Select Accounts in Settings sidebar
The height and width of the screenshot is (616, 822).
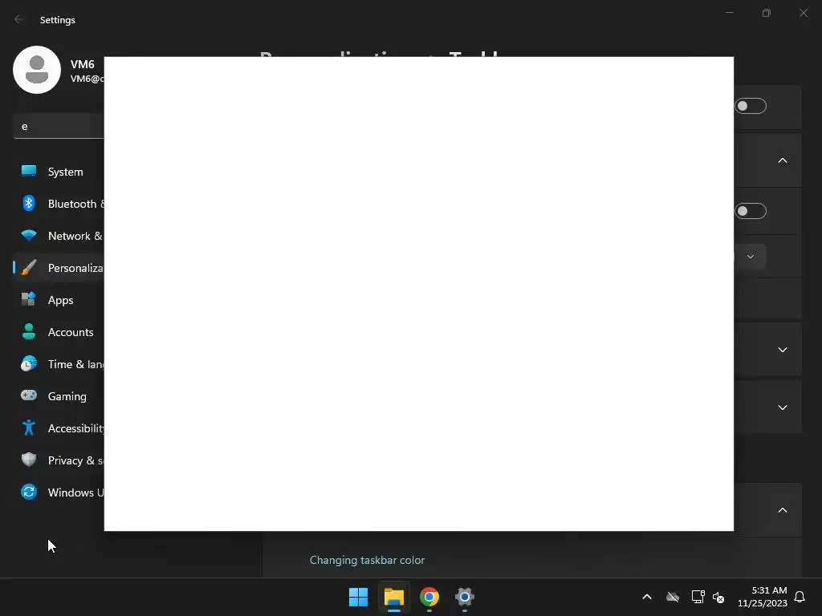coord(59,332)
